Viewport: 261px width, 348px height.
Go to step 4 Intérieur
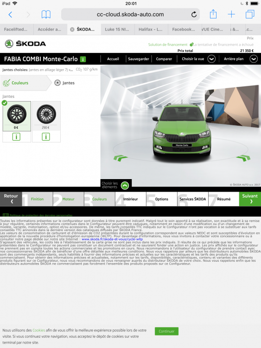pos(130,199)
